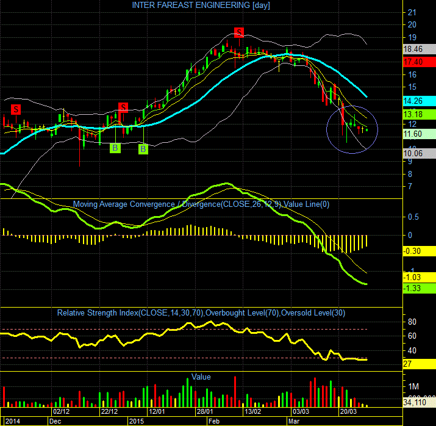This screenshot has width=436, height=426.
Task: Click the 16 price level on the axis
Action: coord(412,74)
